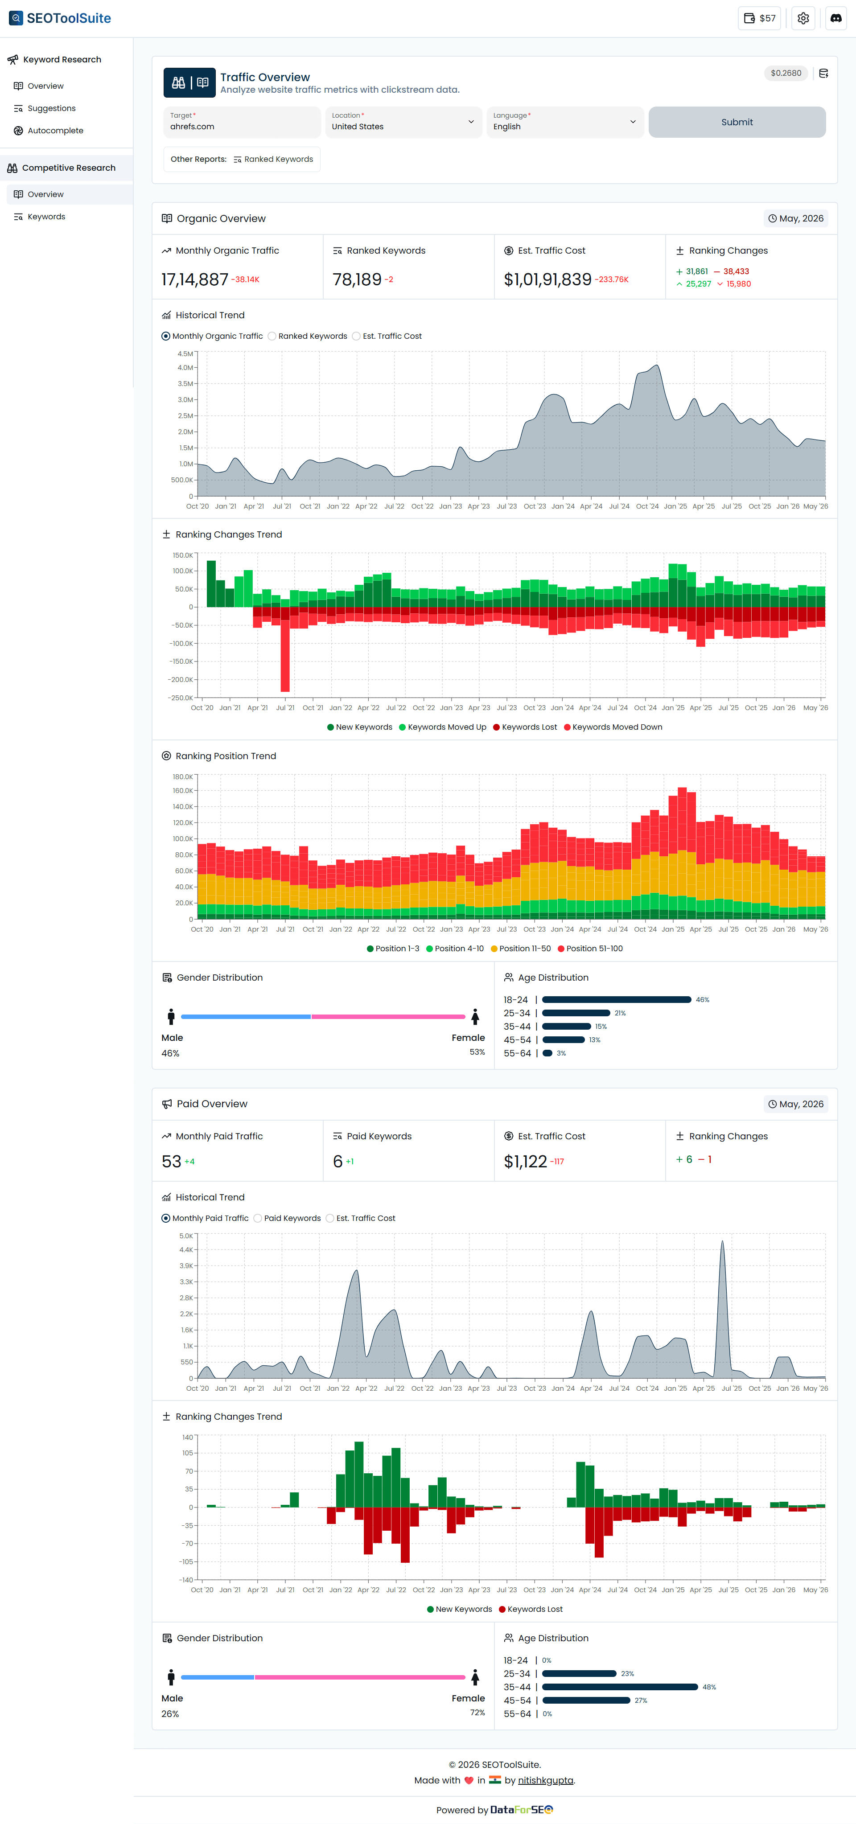Click the Traffic Overview header badge icon
Viewport: 856px width, 1824px height.
190,83
